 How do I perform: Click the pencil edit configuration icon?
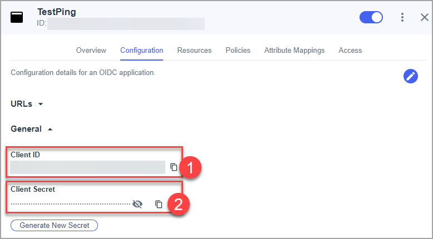pyautogui.click(x=411, y=76)
